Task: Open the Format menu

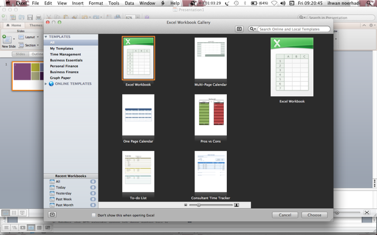Action: (x=95, y=3)
